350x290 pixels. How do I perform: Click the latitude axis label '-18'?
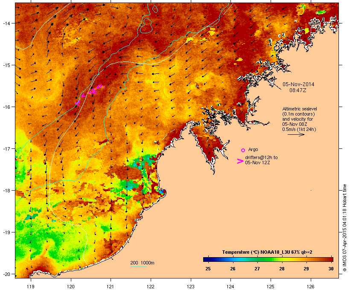point(6,190)
